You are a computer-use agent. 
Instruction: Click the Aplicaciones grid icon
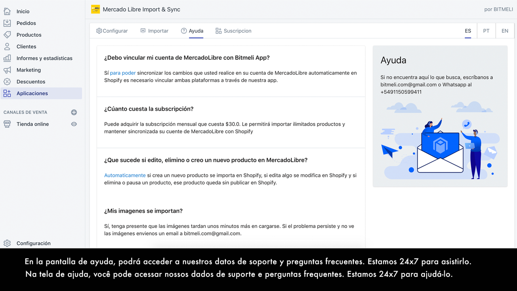[7, 93]
